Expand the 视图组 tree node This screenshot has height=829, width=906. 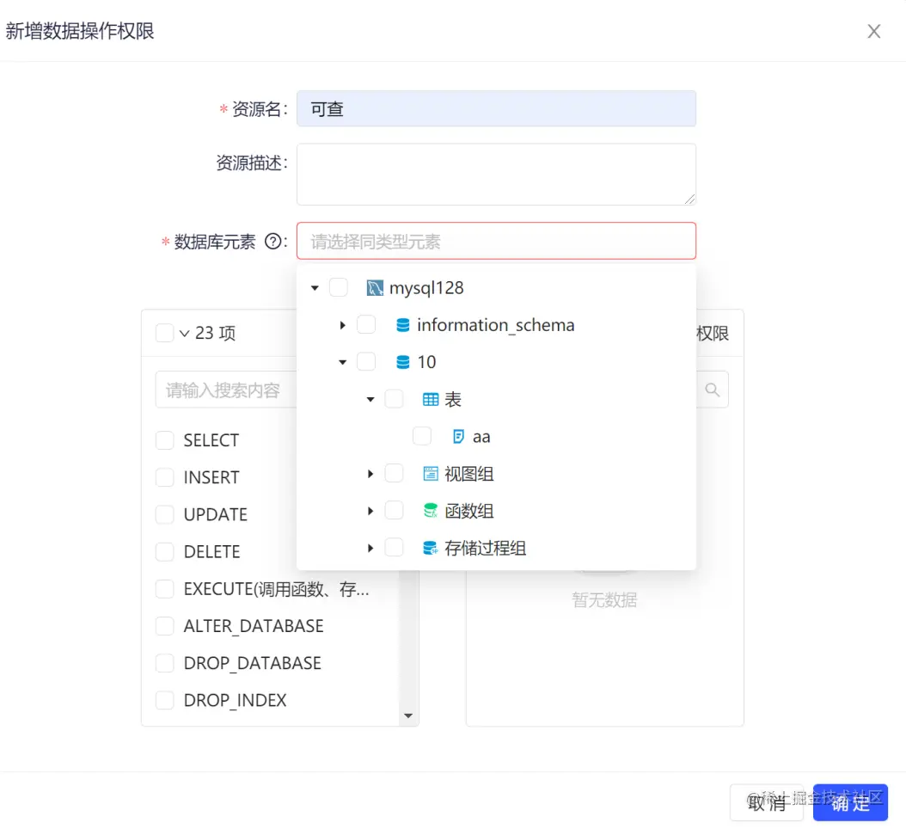(x=370, y=473)
